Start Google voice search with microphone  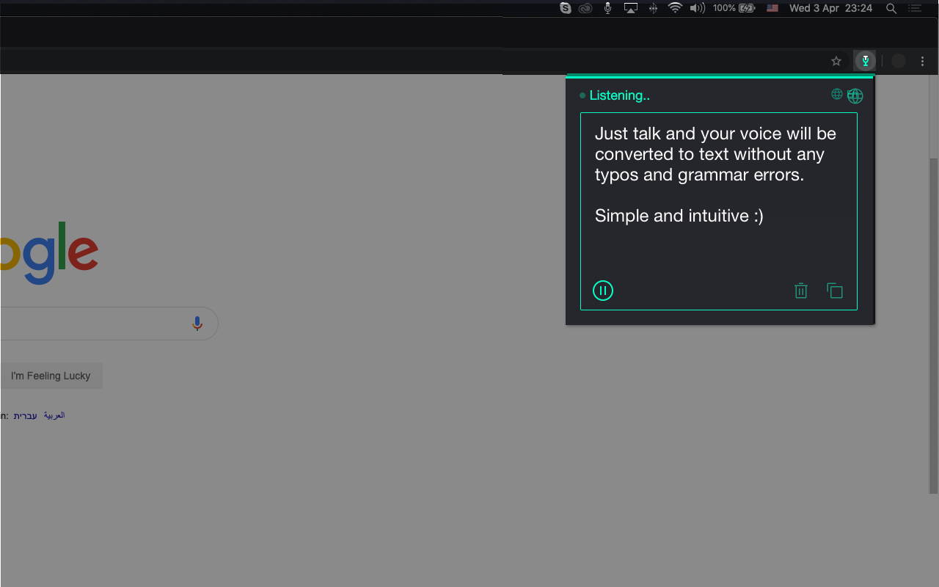click(x=197, y=324)
